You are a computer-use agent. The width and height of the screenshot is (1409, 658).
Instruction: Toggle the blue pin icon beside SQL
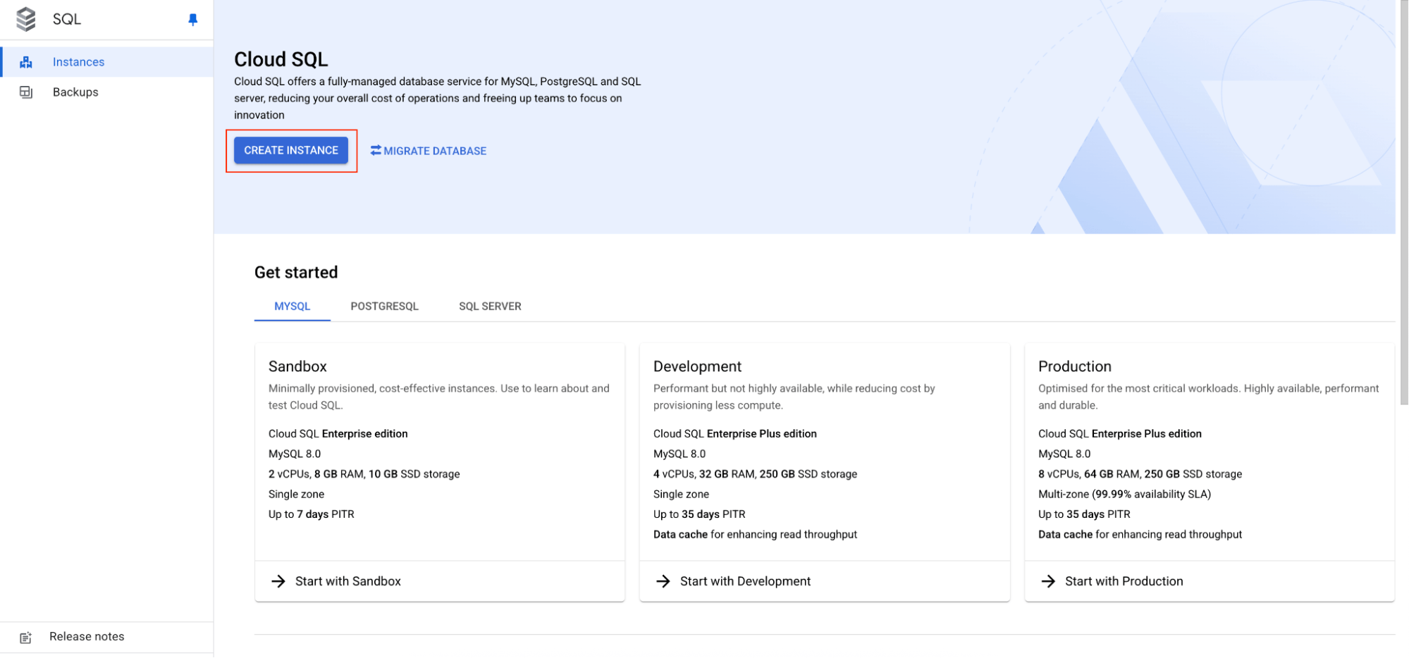tap(193, 20)
